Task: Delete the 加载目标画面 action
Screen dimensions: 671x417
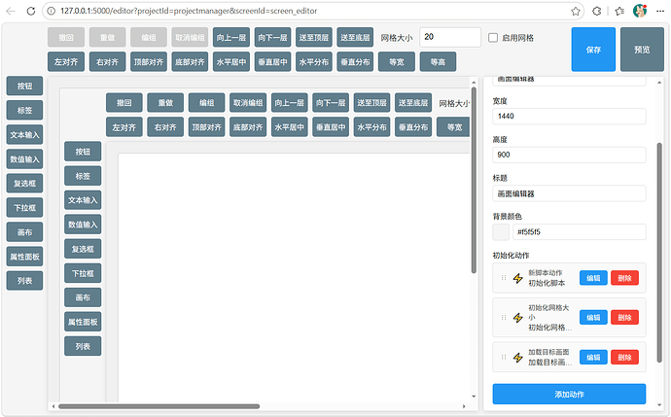Action: point(624,357)
